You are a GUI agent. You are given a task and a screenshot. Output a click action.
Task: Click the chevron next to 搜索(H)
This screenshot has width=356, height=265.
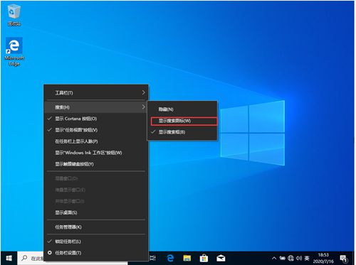click(x=143, y=107)
